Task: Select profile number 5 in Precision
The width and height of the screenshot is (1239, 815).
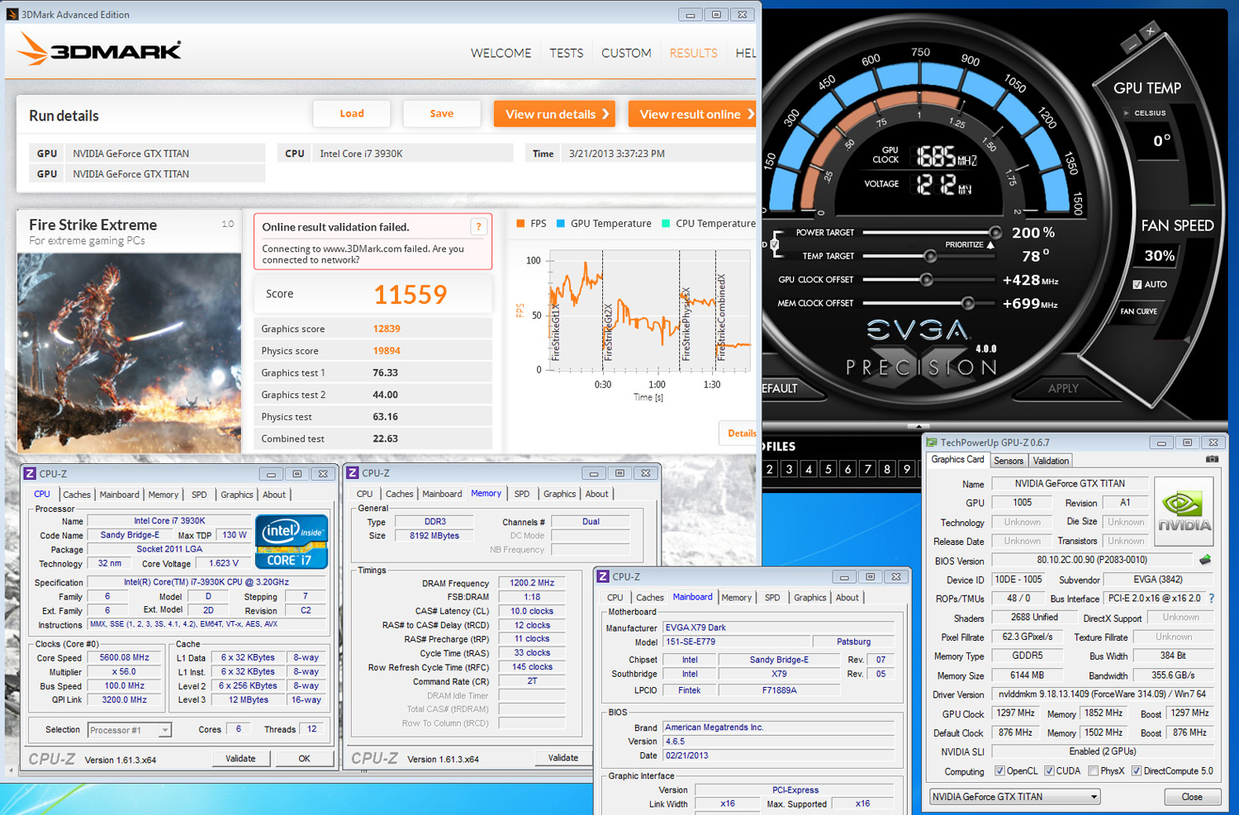Action: (x=828, y=469)
